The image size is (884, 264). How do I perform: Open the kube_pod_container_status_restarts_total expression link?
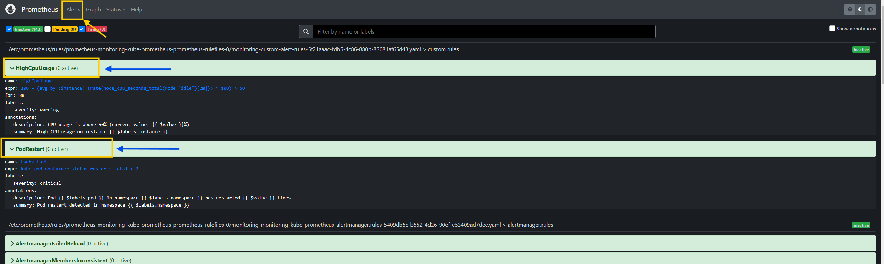[79, 169]
